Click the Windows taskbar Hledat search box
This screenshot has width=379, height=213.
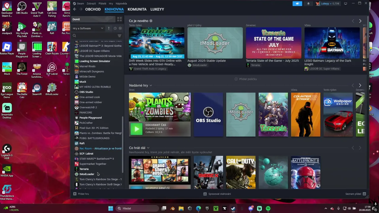coord(137,209)
